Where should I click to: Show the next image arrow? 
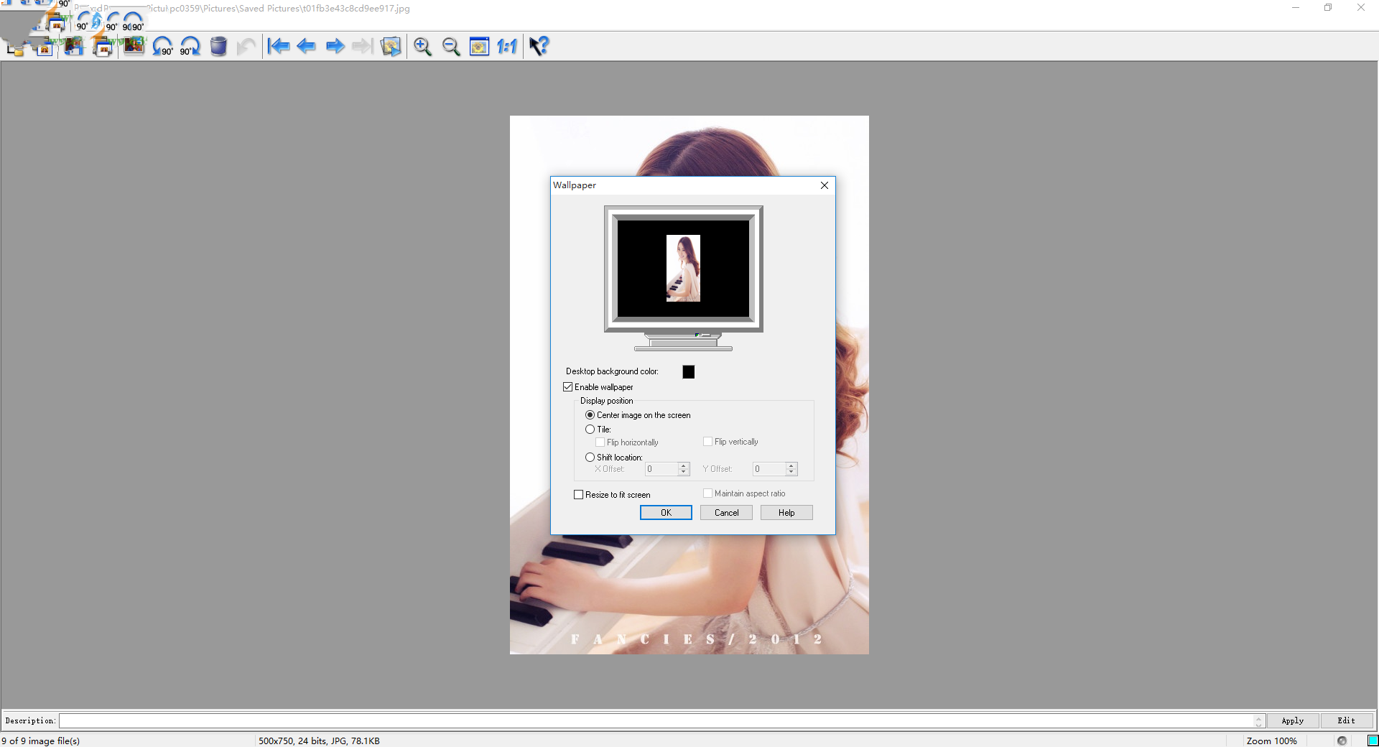(335, 47)
